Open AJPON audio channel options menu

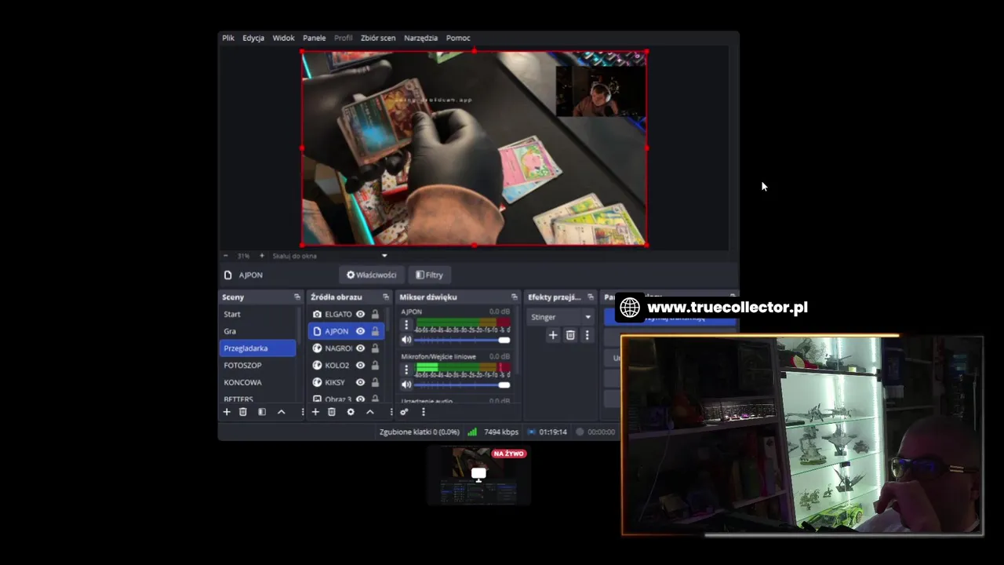point(406,324)
